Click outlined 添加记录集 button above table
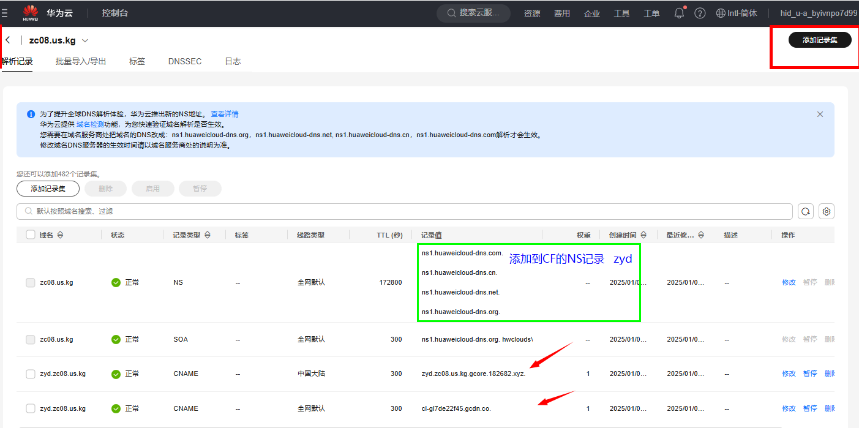Screen dimensions: 859x428 click(x=48, y=189)
